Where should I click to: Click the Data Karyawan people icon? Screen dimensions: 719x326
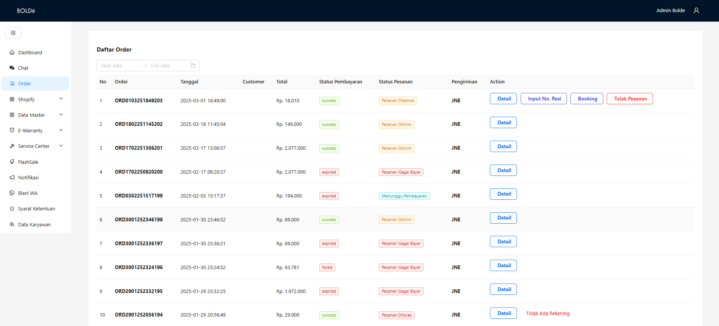[x=12, y=224]
